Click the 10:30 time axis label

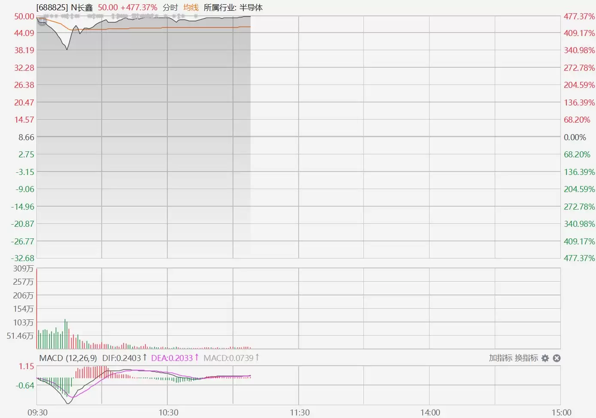coord(169,412)
